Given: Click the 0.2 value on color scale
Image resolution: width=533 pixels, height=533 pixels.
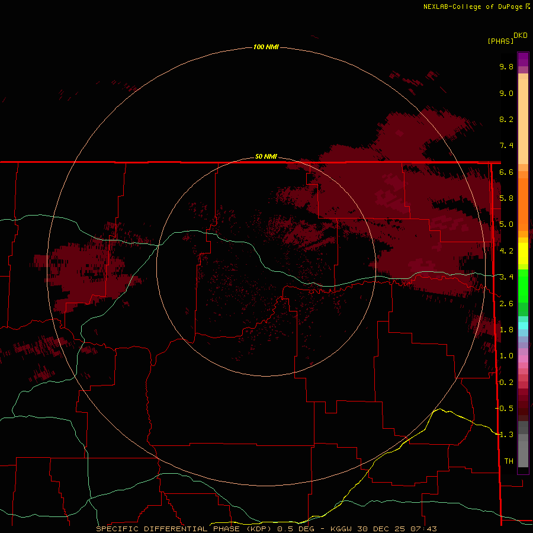Looking at the screenshot, I should pos(506,382).
